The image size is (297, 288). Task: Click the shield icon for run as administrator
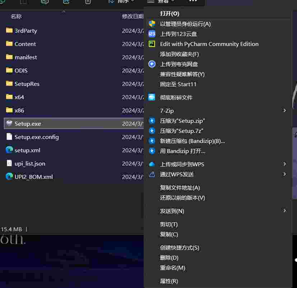click(152, 24)
